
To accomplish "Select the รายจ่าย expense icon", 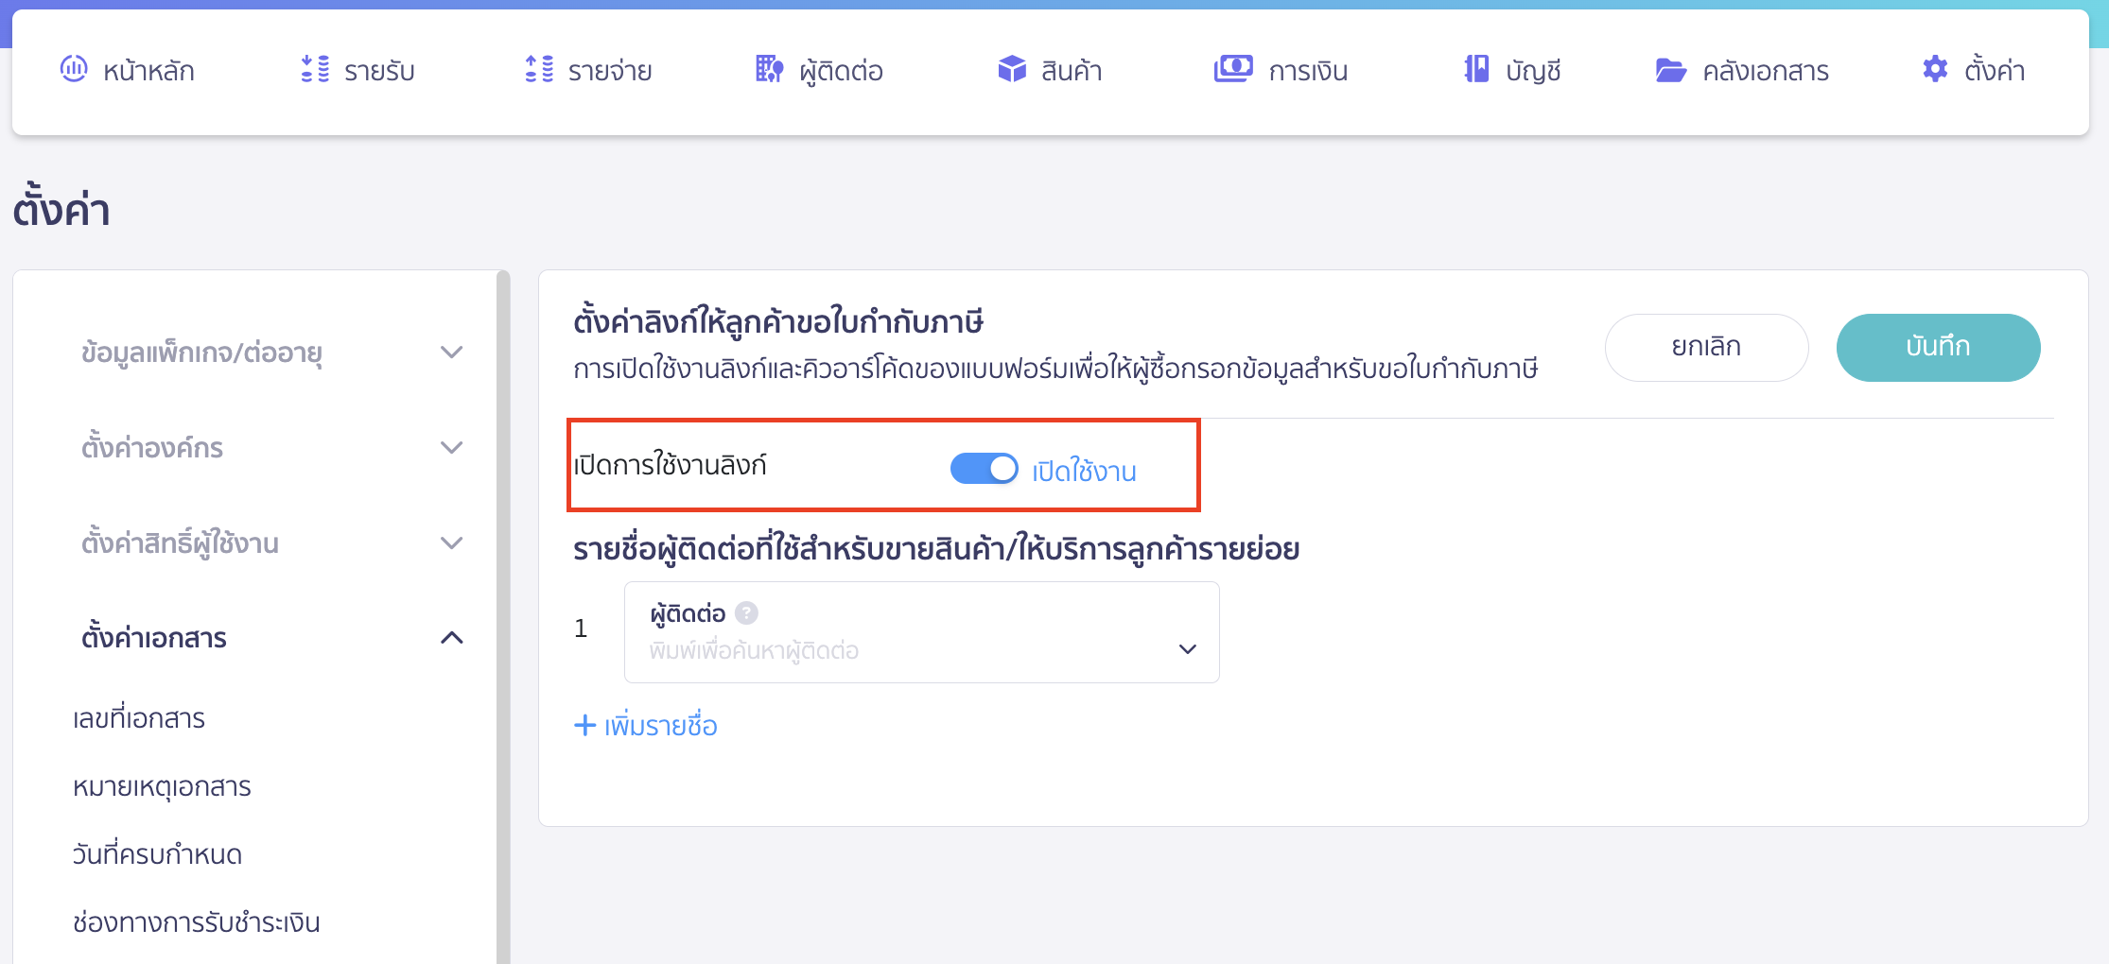I will pyautogui.click(x=537, y=69).
